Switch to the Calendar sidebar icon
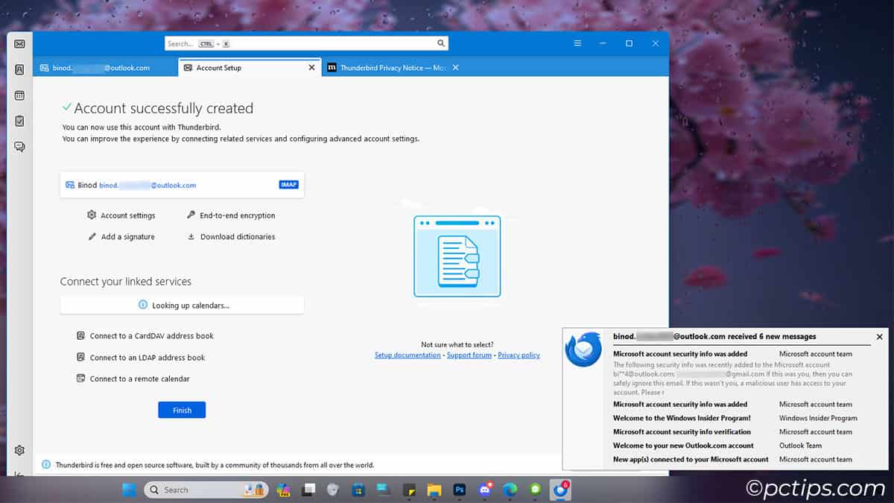 click(x=19, y=95)
